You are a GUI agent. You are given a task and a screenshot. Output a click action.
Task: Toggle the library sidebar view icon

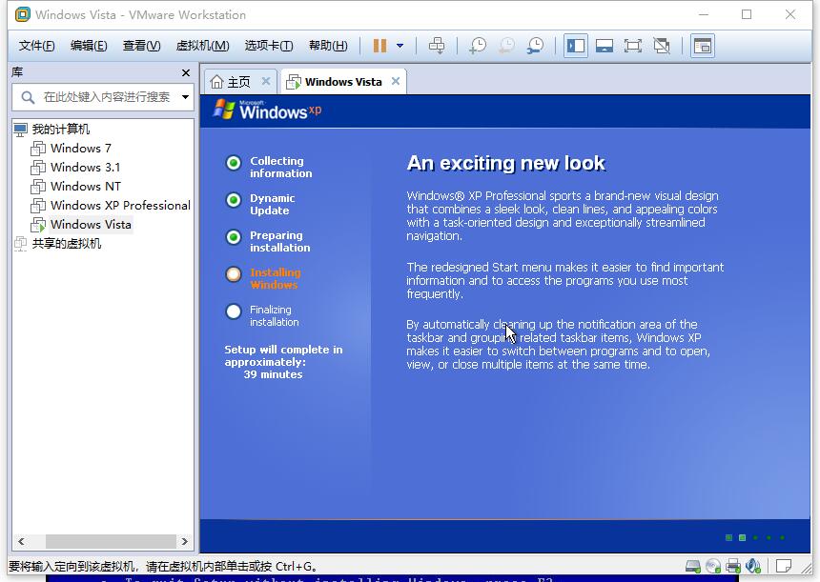point(576,46)
